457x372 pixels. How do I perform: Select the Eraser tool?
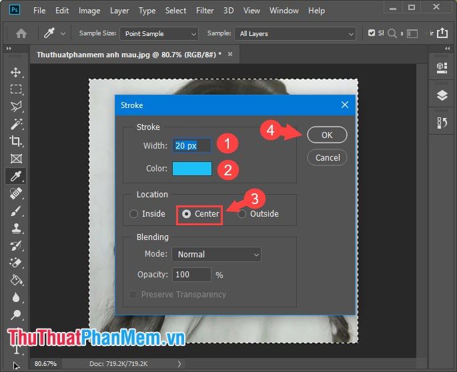[16, 263]
